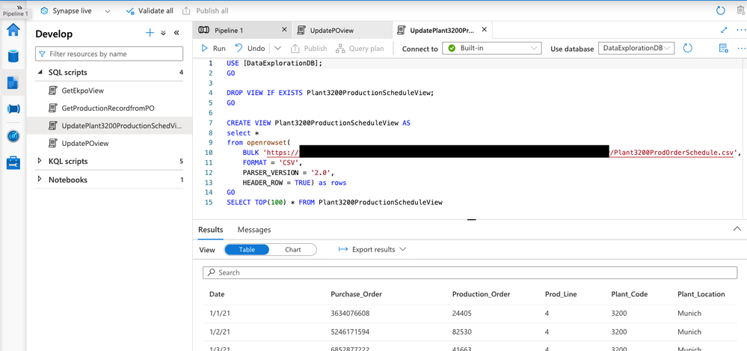Click editor line 15 SELECT TOP statement
747x351 pixels.
[x=335, y=202]
